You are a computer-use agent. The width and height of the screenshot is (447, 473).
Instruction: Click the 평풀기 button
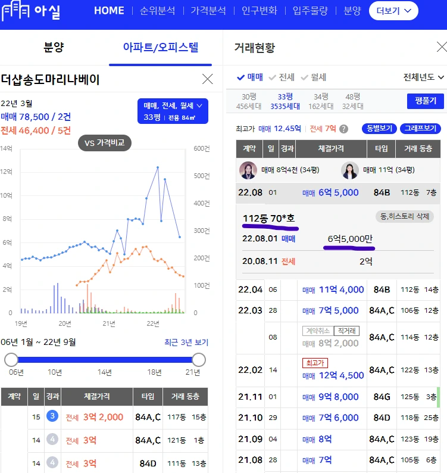tap(426, 101)
